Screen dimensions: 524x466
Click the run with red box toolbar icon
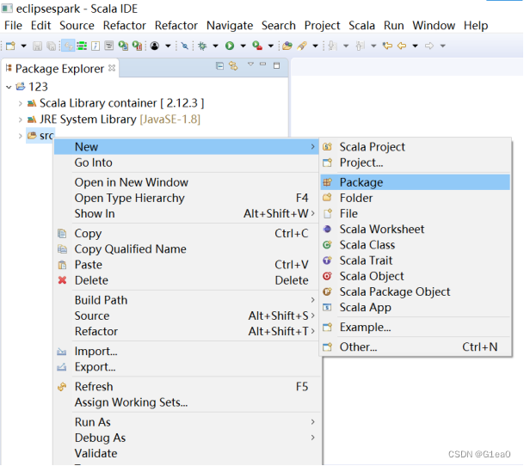tap(138, 46)
